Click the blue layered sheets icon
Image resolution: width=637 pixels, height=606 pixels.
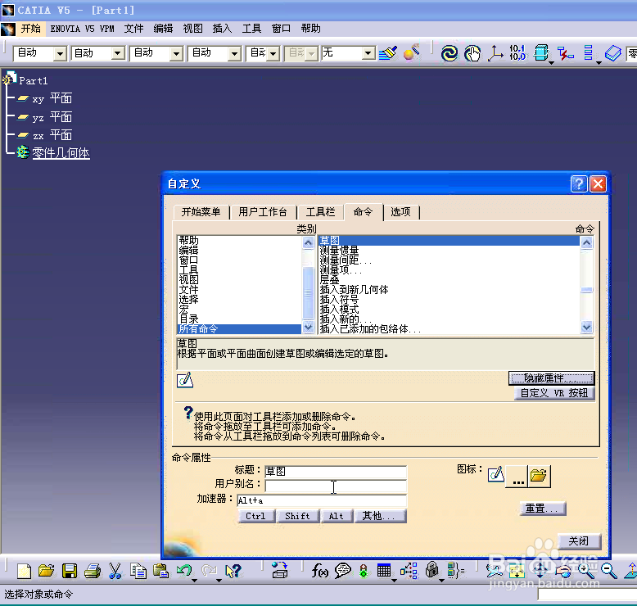click(612, 53)
